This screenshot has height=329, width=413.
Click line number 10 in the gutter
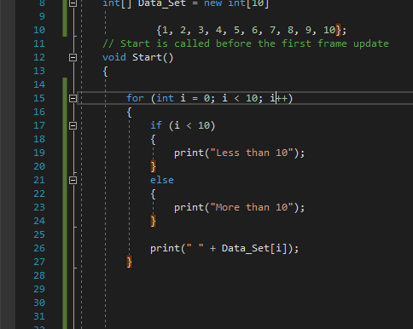pos(39,30)
